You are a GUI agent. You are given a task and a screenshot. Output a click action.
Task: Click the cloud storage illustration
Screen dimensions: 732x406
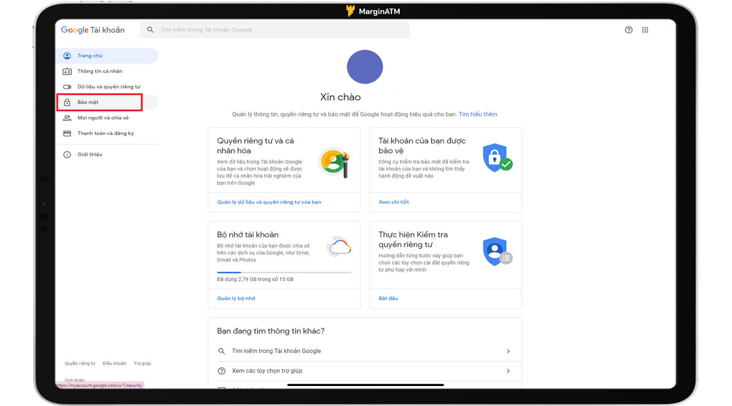tap(339, 247)
